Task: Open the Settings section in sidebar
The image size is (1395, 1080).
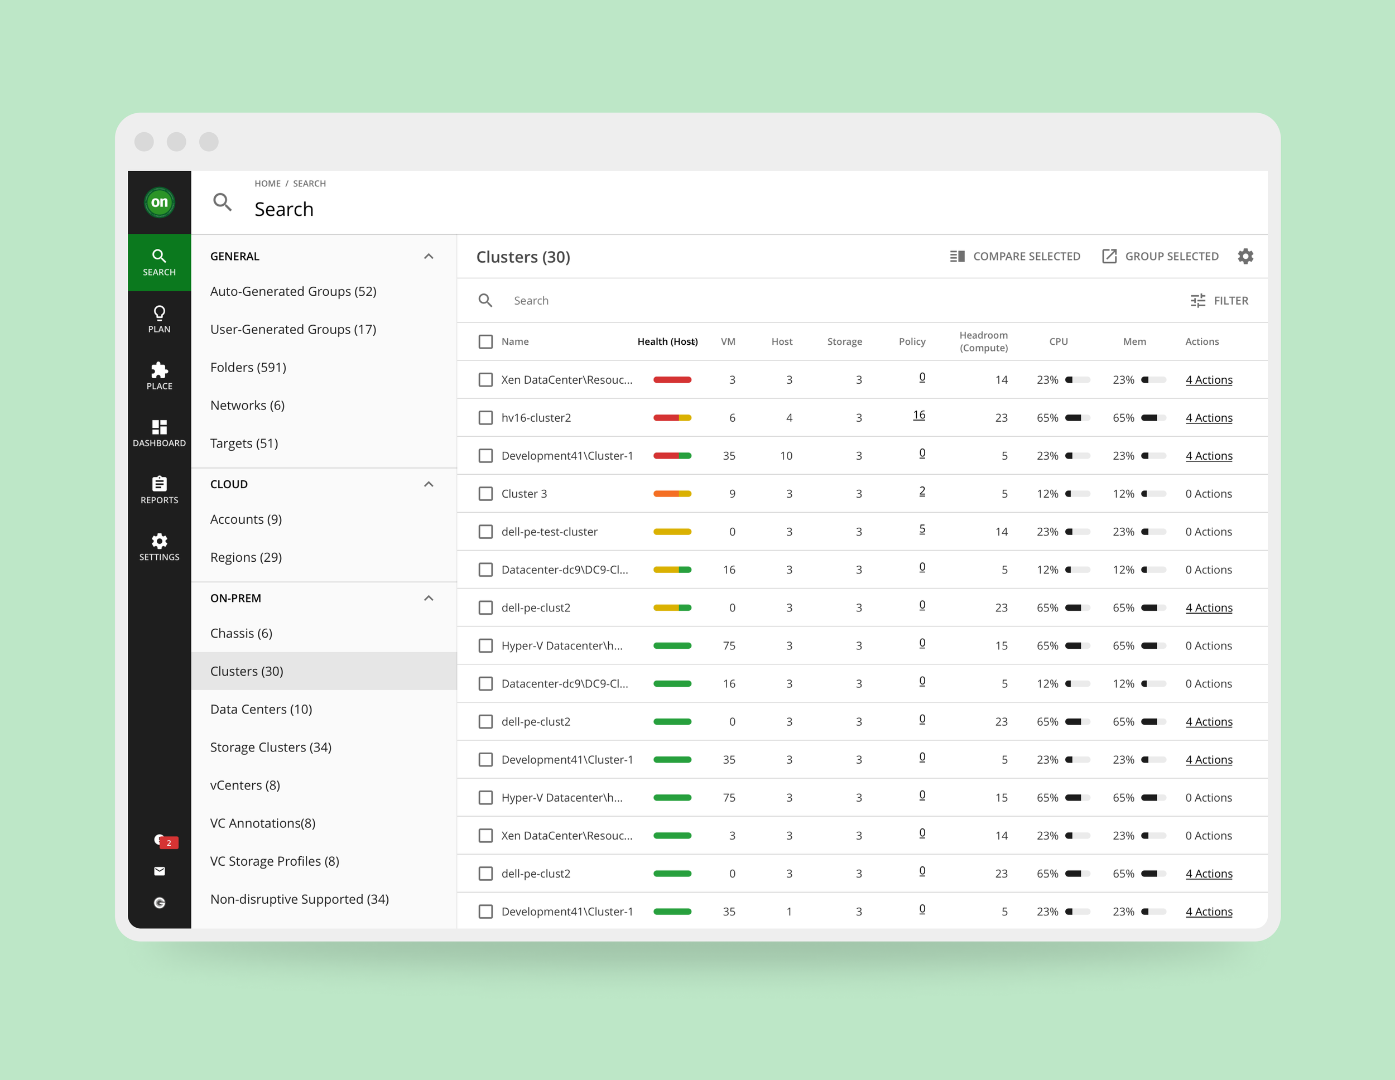Action: (x=159, y=547)
